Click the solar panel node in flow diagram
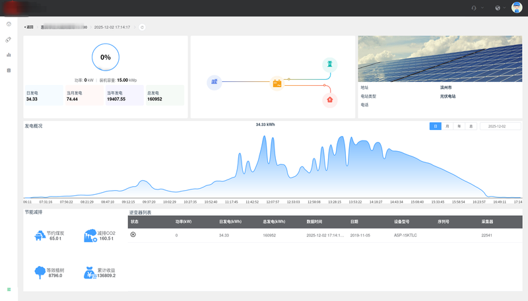528x301 pixels. [x=214, y=82]
